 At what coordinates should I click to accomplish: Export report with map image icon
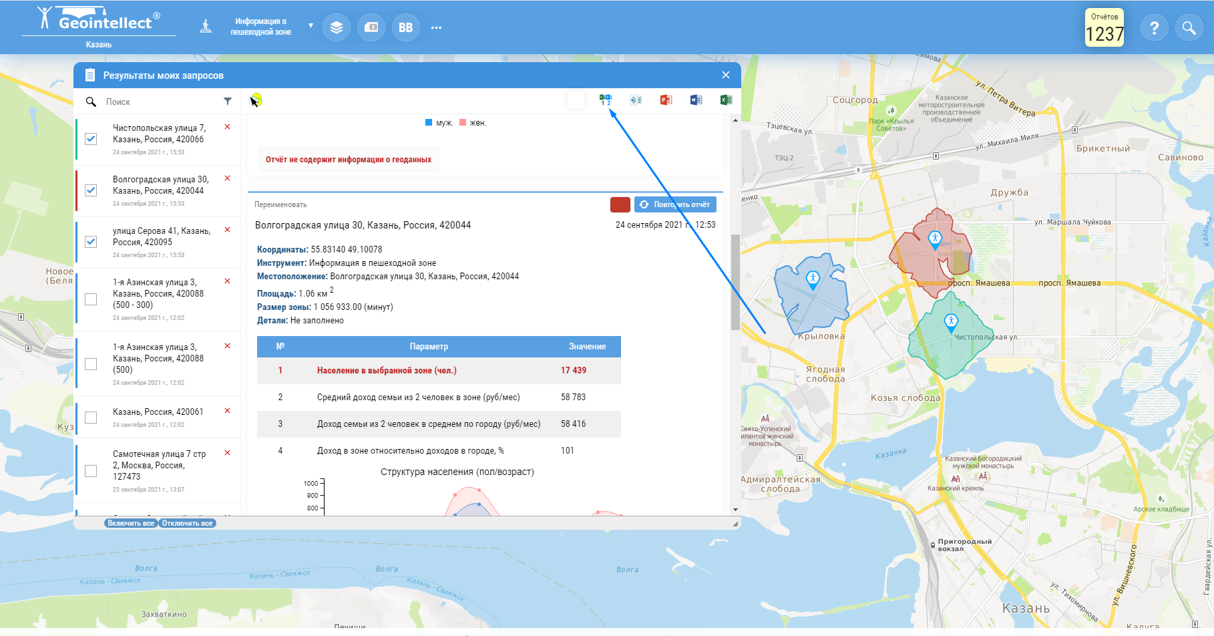tap(636, 100)
